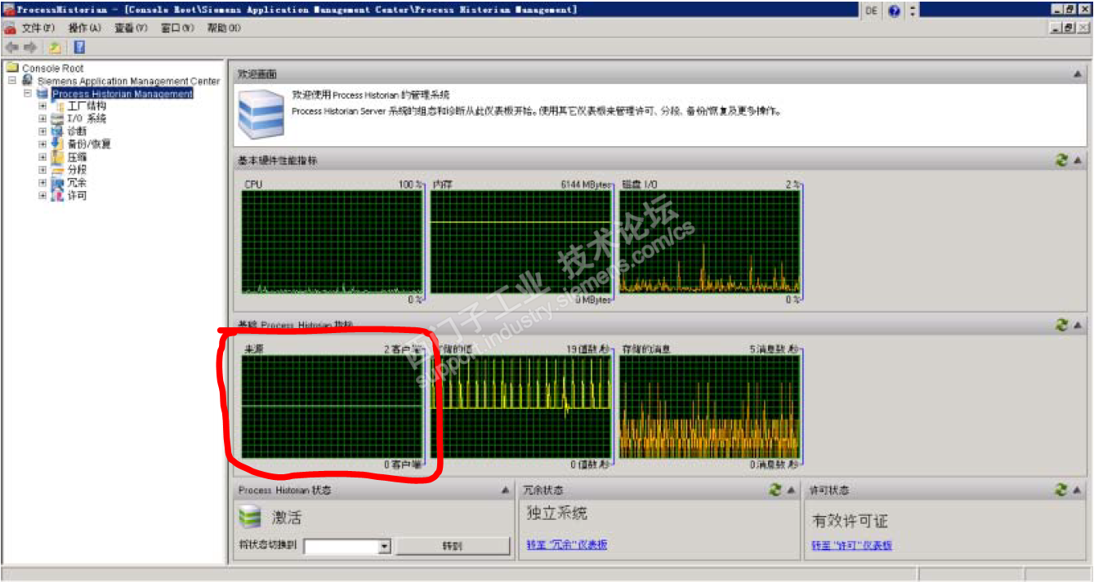This screenshot has width=1094, height=582.
Task: Expand the I/O 系统 node
Action: point(42,118)
